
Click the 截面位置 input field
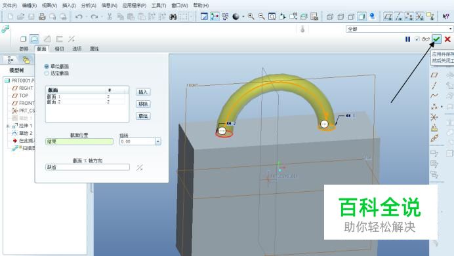click(79, 141)
